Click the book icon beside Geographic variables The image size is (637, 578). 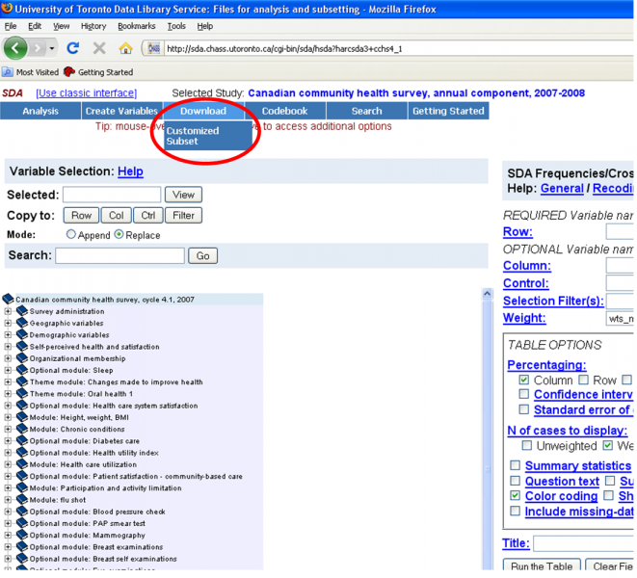(x=22, y=324)
